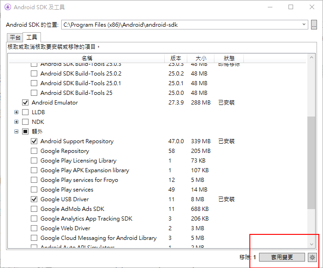Viewport: 323px width, 268px height.
Task: Click the gear settings icon beside 套用變更
Action: pos(312,257)
